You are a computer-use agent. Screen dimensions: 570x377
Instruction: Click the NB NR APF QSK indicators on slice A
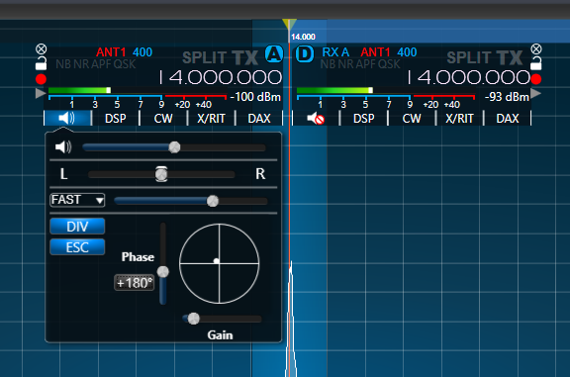(x=96, y=64)
